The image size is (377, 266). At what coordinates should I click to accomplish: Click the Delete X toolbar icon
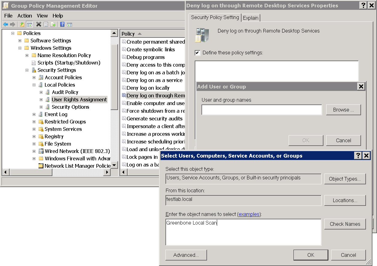39,25
